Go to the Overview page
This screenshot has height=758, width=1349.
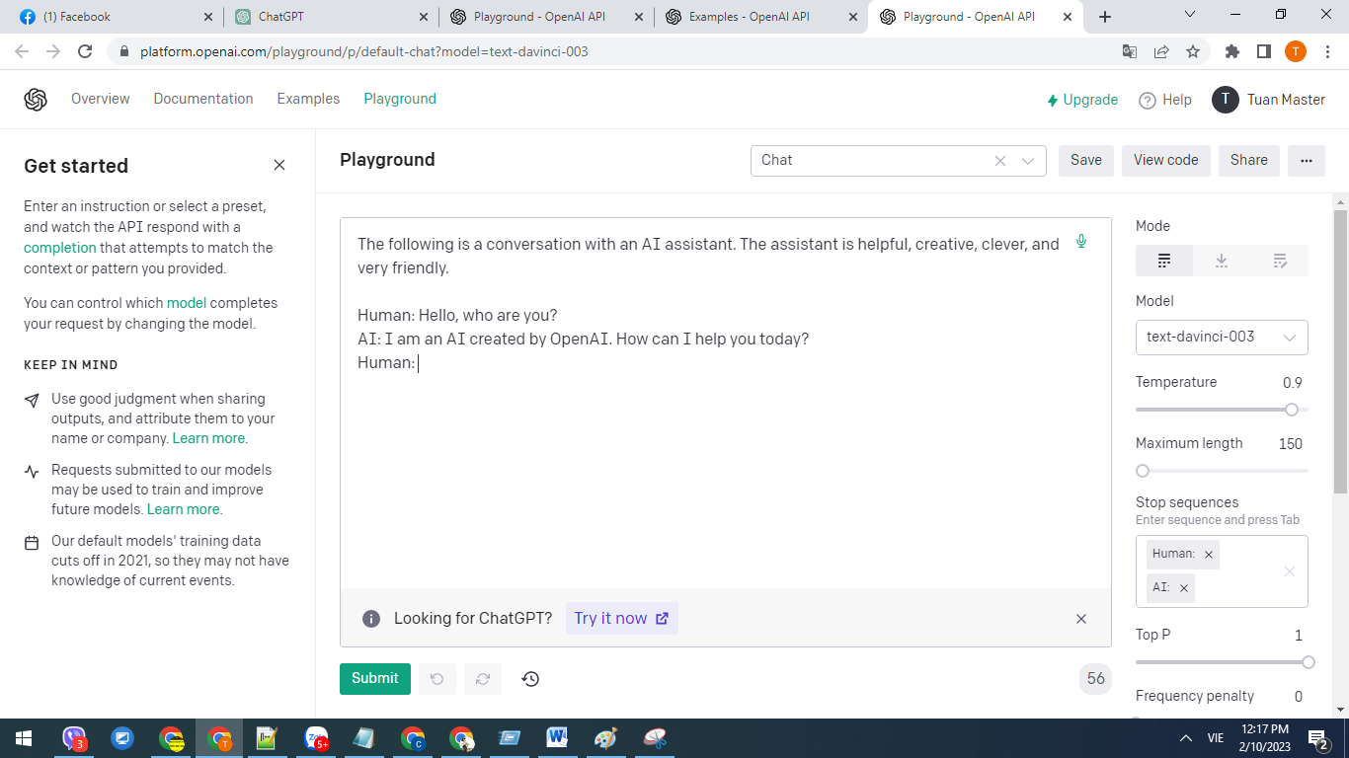pos(101,100)
